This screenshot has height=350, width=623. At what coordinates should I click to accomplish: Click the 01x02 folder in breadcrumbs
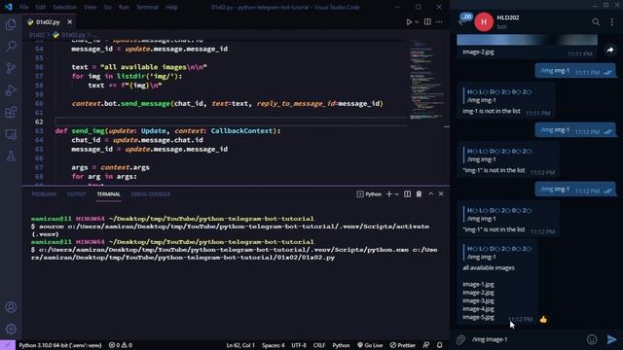click(x=36, y=35)
